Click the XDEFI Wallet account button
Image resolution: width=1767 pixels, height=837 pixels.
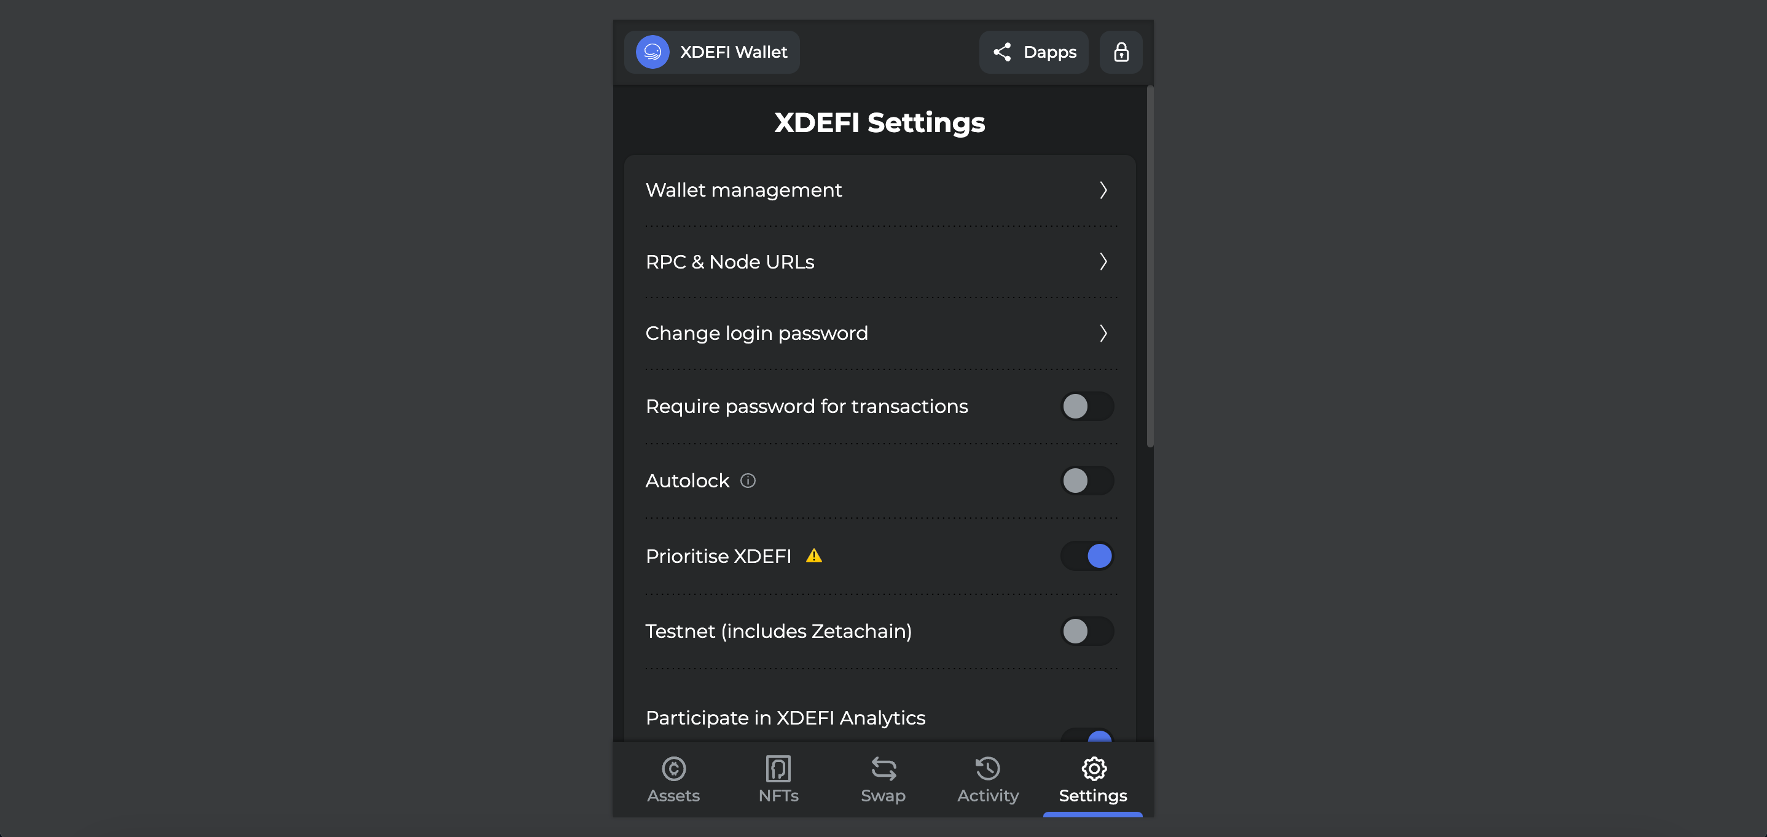tap(711, 52)
